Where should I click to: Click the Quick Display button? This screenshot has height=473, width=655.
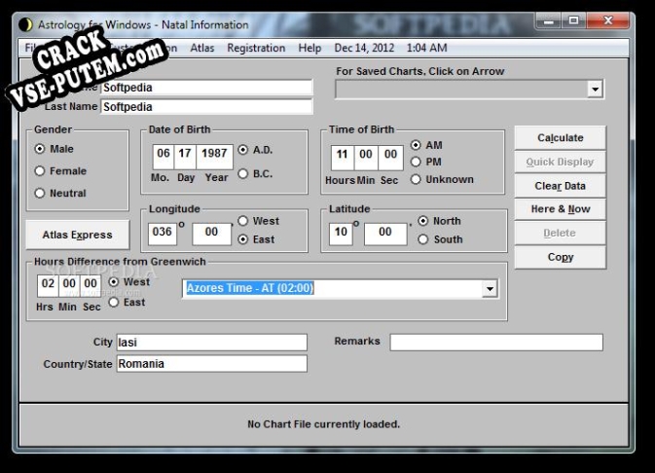click(x=561, y=163)
